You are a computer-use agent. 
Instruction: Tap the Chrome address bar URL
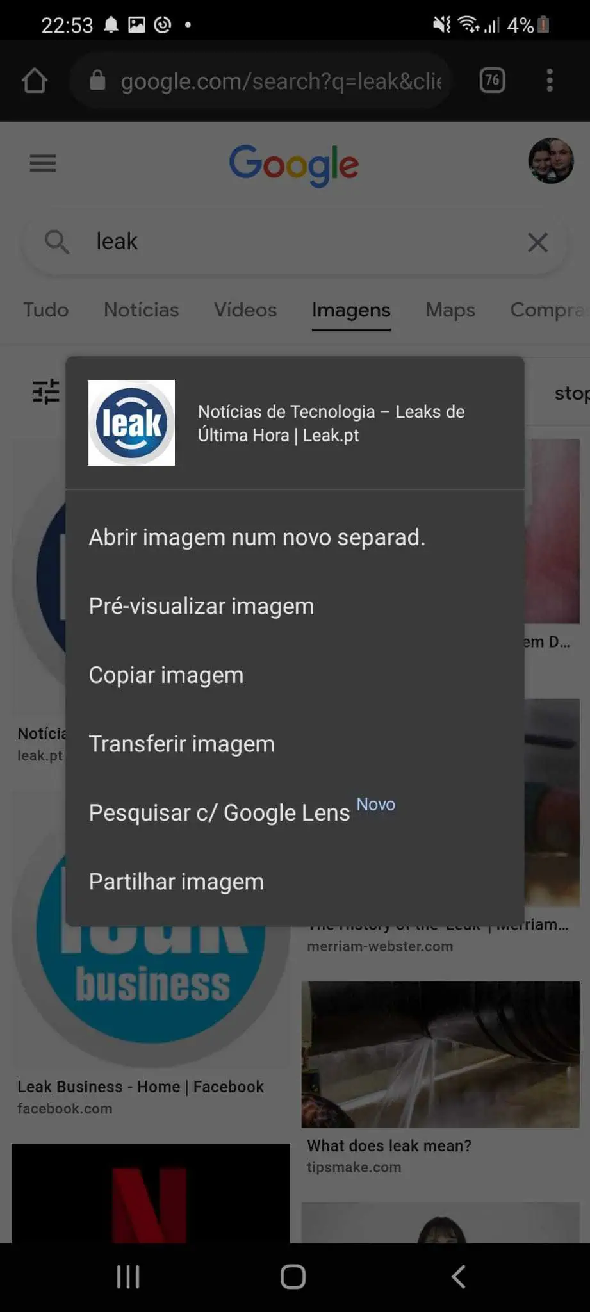coord(281,81)
